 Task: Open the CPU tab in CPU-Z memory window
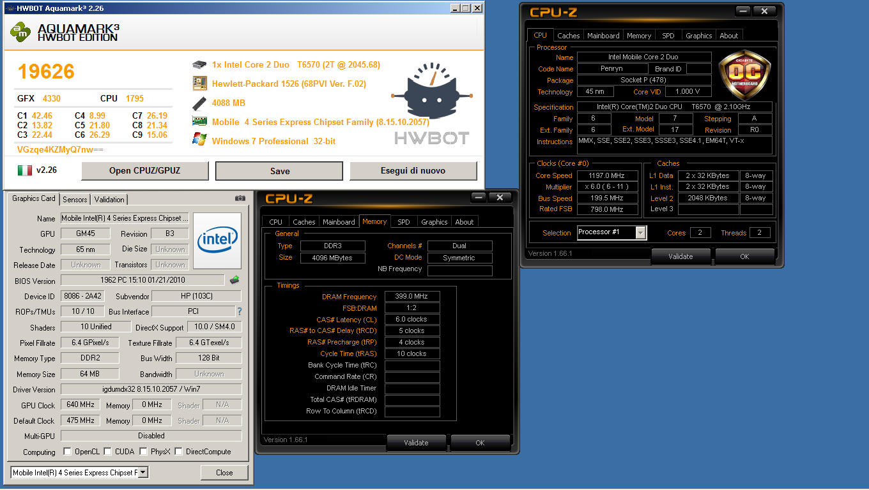[x=276, y=222]
